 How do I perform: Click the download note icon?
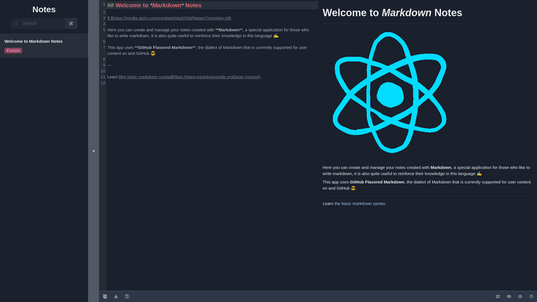click(x=116, y=296)
